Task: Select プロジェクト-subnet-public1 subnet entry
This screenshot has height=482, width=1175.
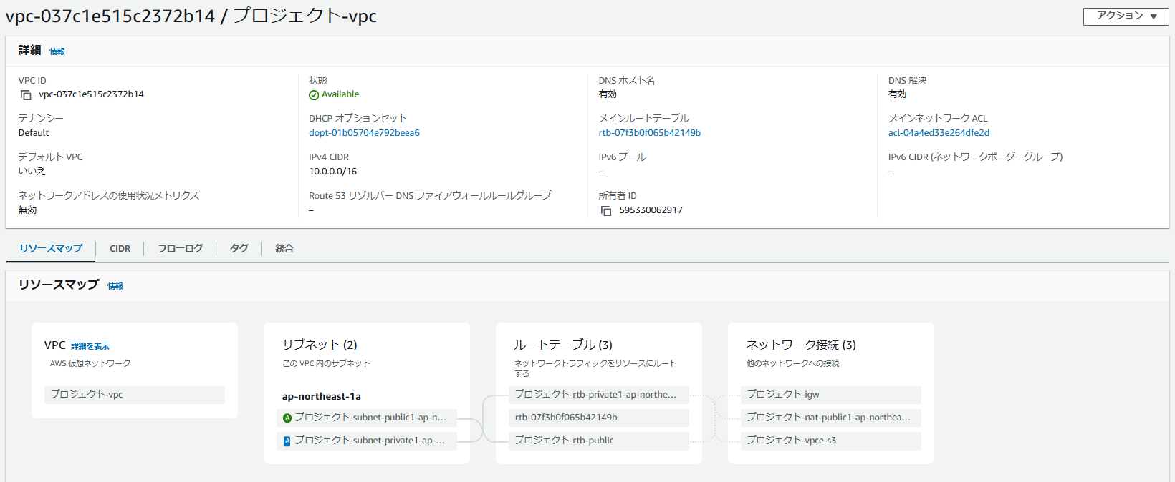Action: tap(367, 418)
